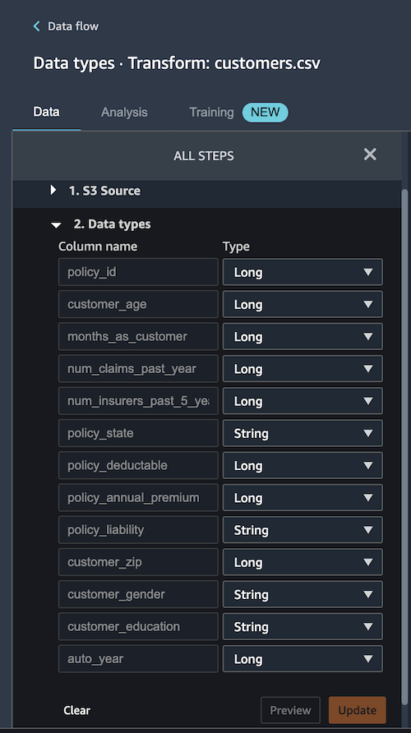Click the Update button
This screenshot has height=733, width=411.
(x=358, y=710)
